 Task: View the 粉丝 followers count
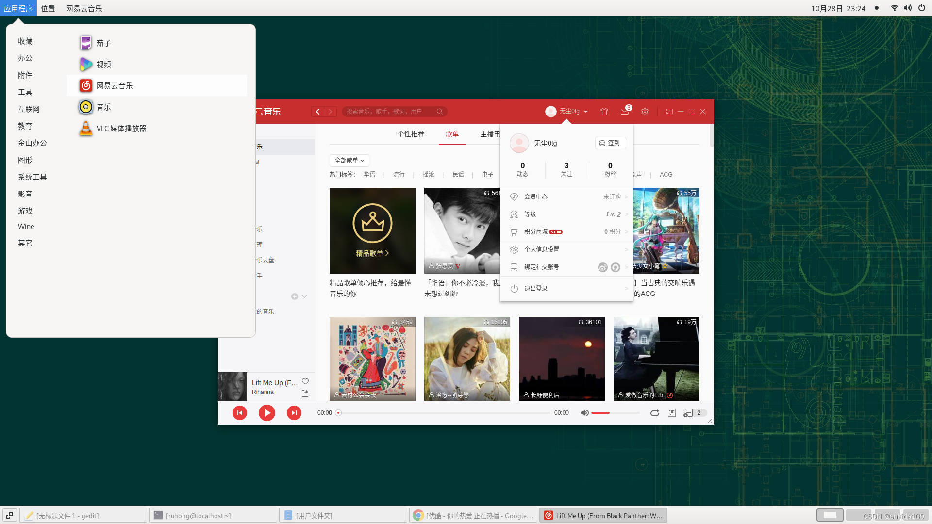point(610,169)
